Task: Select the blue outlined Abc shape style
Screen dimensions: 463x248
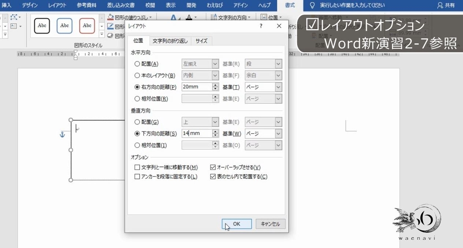Action: tap(64, 26)
